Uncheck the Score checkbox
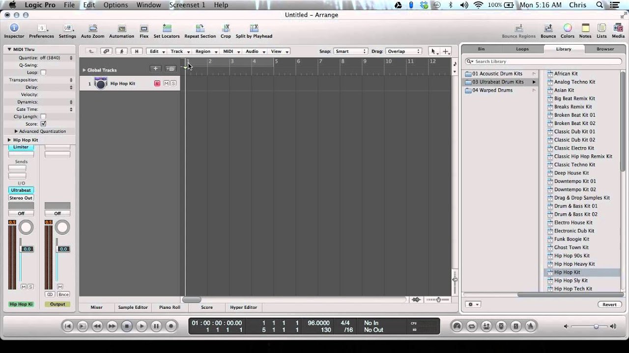Image resolution: width=629 pixels, height=353 pixels. pyautogui.click(x=43, y=124)
